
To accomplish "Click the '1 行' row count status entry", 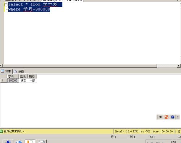I will pyautogui.click(x=178, y=131).
